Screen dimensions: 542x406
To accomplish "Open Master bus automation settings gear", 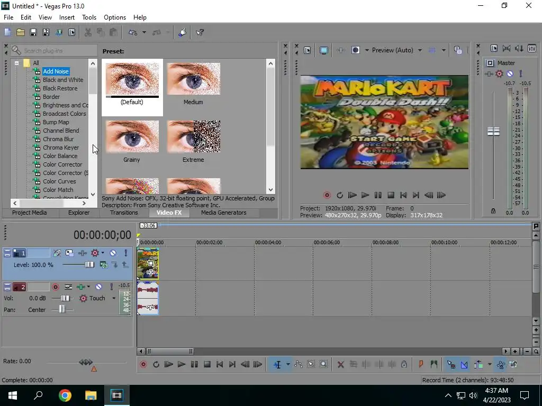I will (499, 73).
